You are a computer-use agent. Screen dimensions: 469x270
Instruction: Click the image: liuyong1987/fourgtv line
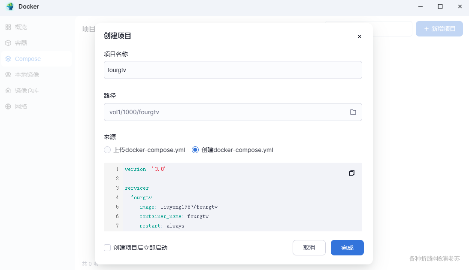(179, 207)
